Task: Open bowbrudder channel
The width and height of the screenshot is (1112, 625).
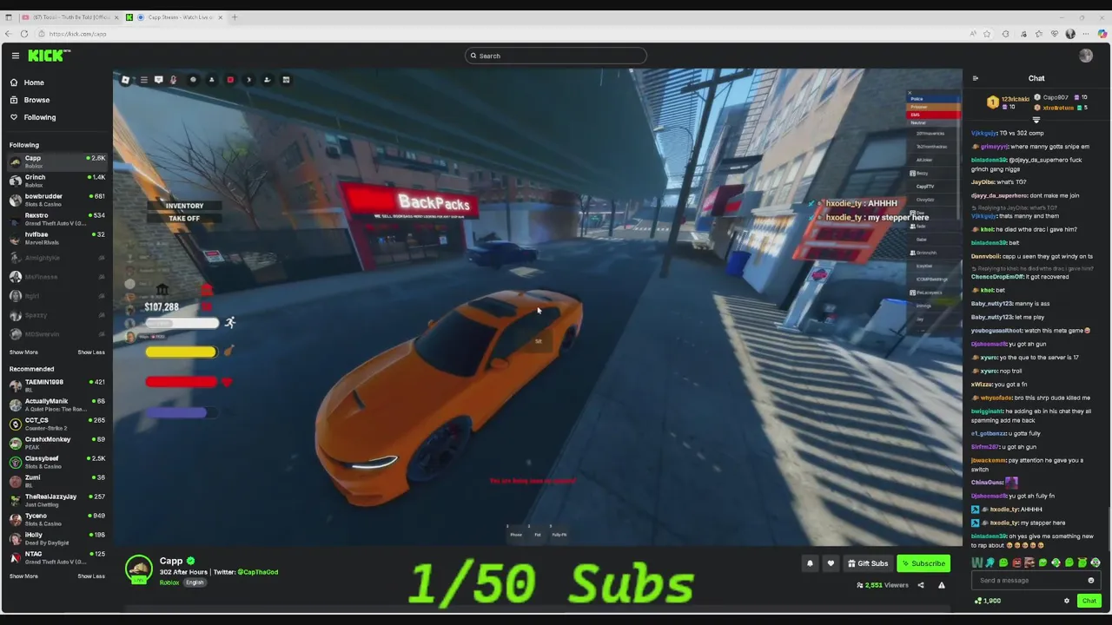Action: 56,200
